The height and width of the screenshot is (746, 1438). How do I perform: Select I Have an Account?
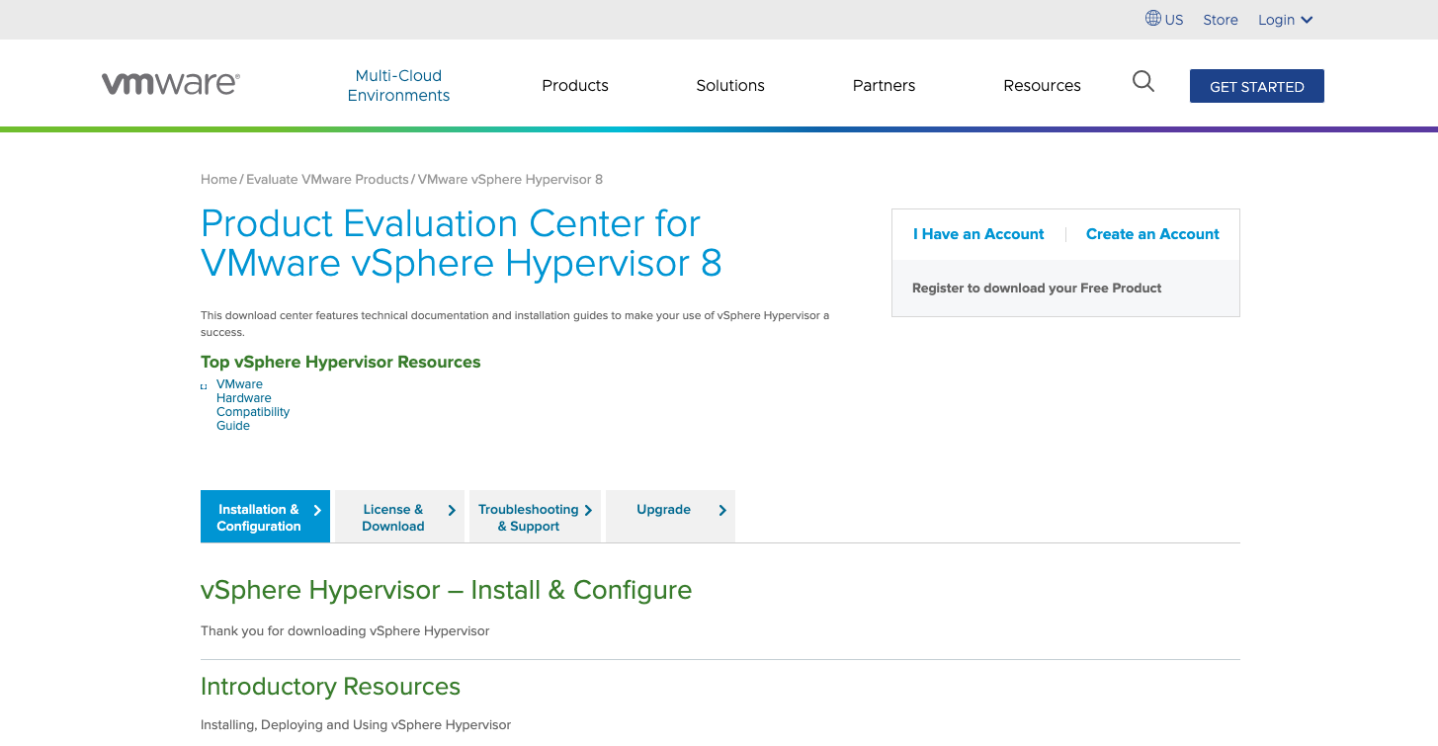click(978, 234)
